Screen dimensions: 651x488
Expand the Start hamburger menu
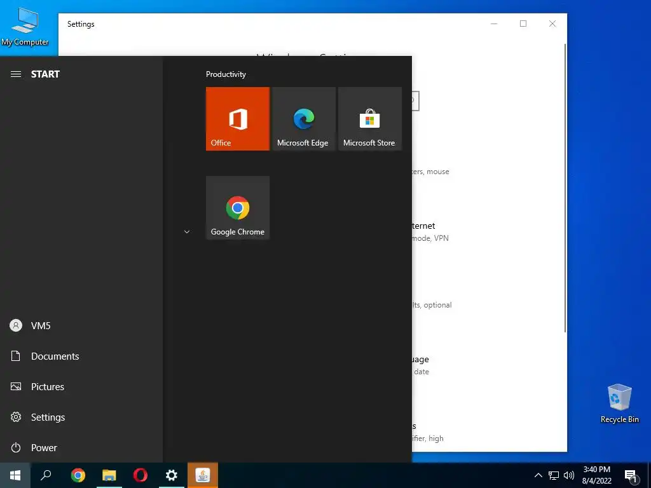[16, 74]
